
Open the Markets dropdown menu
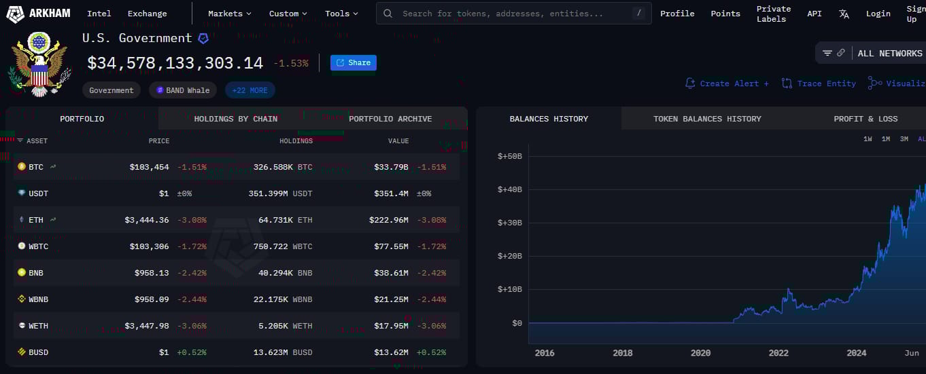click(x=230, y=14)
